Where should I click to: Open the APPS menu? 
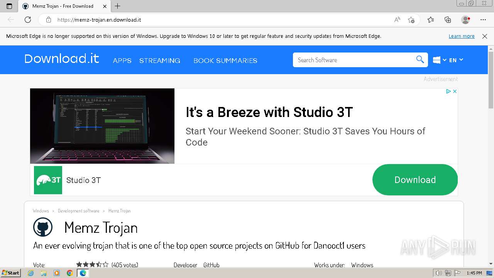tap(122, 61)
